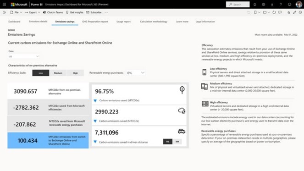
Task: Click the 96.75% value
Action: click(x=104, y=91)
